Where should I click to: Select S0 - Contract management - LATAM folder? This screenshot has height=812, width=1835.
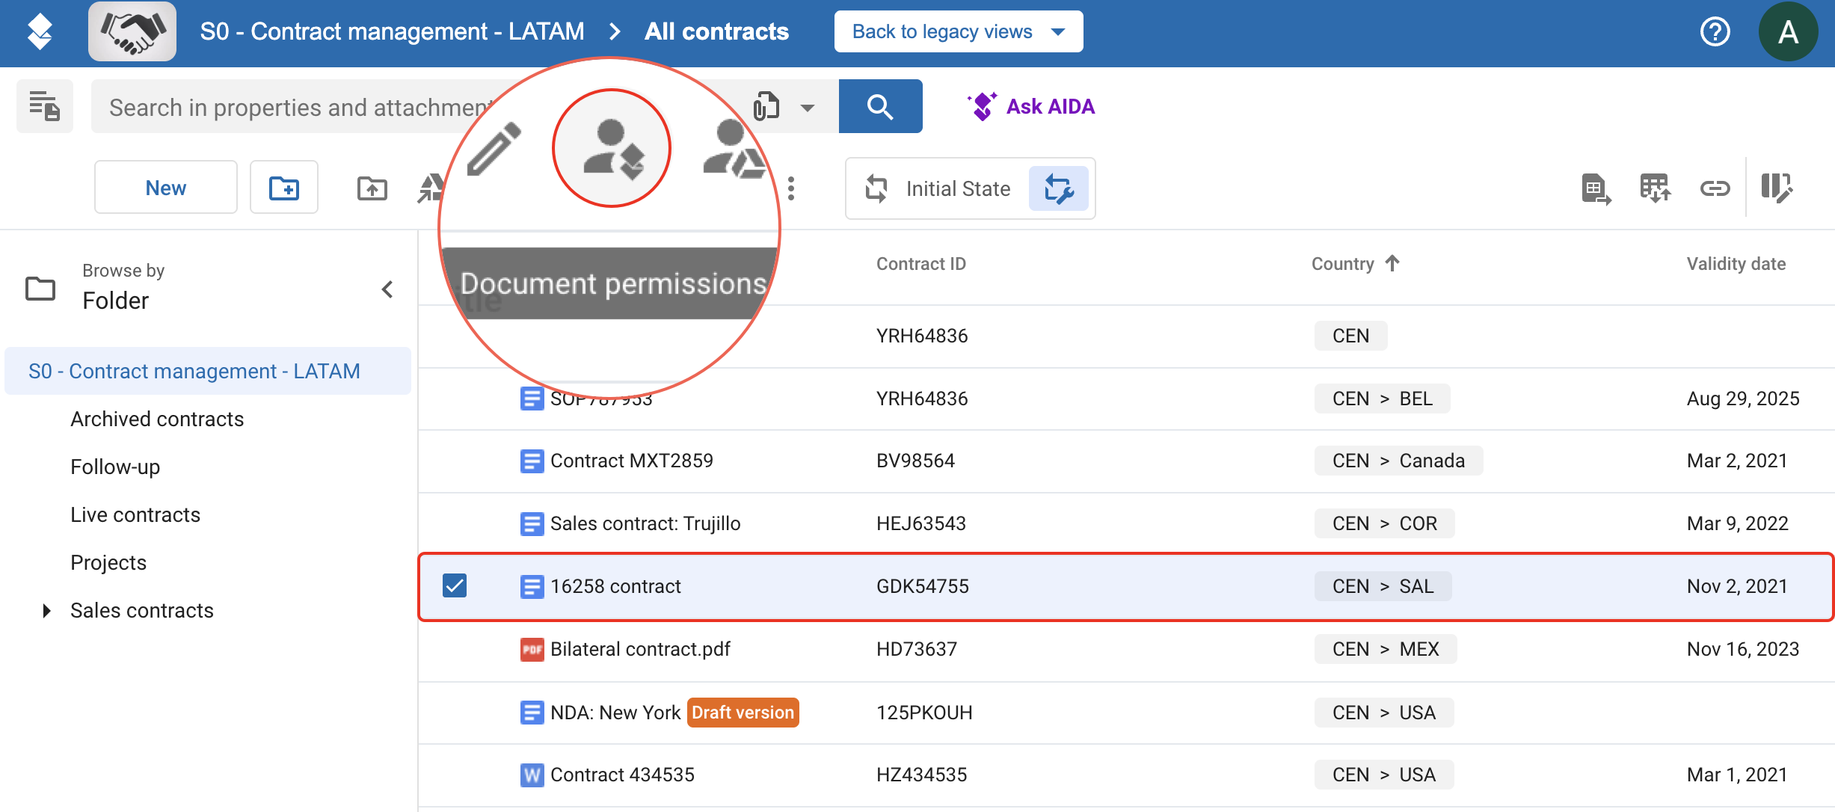click(x=208, y=371)
